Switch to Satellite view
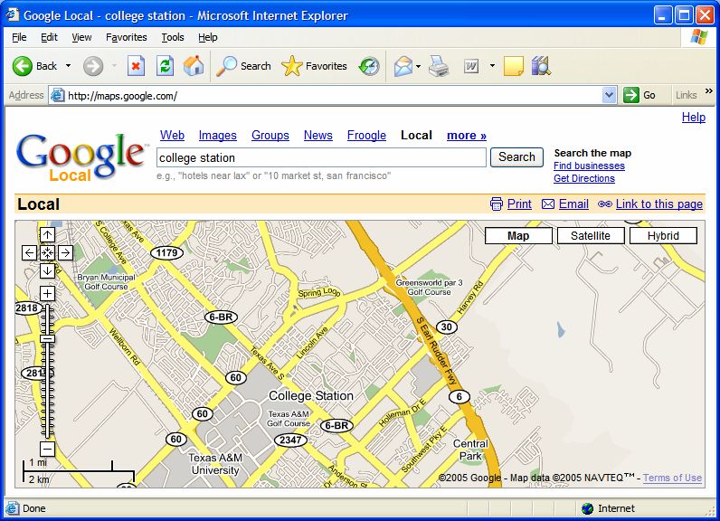This screenshot has height=521, width=720. coord(591,236)
